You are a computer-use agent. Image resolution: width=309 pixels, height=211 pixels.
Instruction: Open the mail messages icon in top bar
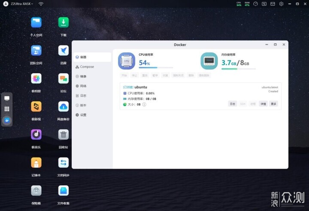tap(273, 4)
